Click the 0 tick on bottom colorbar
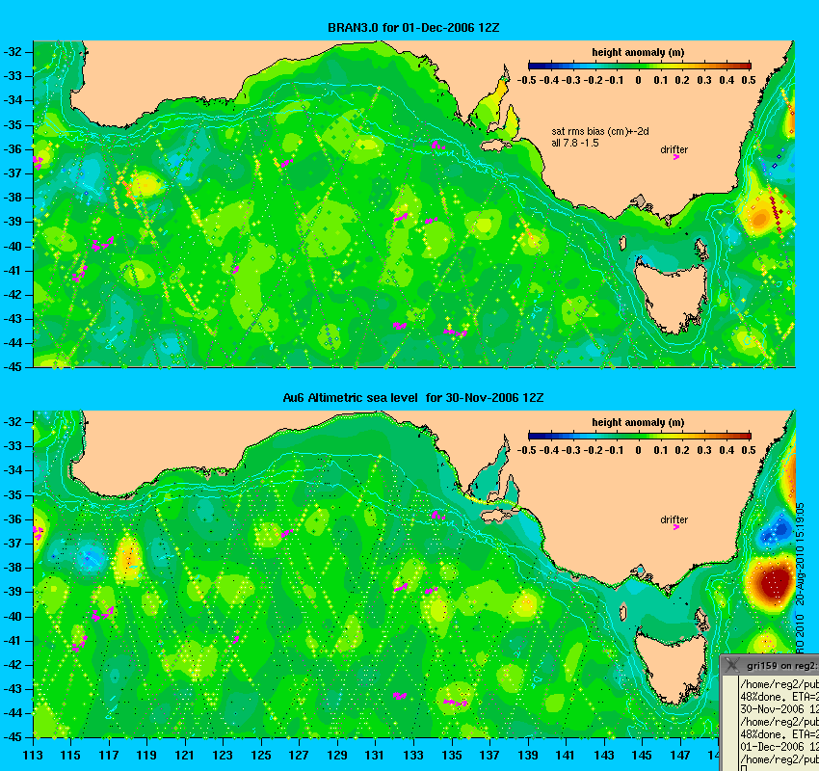The image size is (819, 771). click(x=638, y=450)
